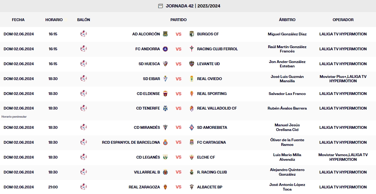
Task: Click the SD Eibar team badge
Action: point(165,79)
